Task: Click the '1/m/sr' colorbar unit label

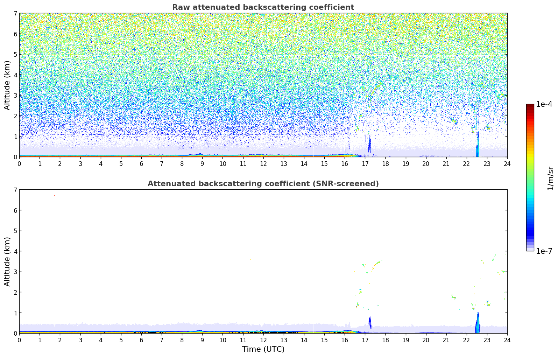Action: (x=550, y=178)
